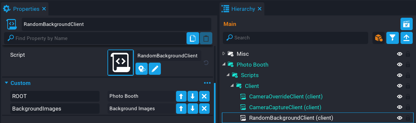This screenshot has width=416, height=123.
Task: Copy properties using the copy icon
Action: coord(193,38)
